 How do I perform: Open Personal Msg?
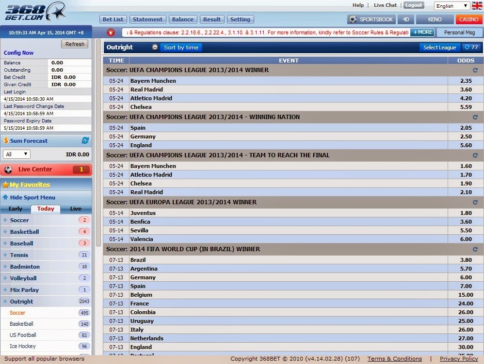[x=459, y=32]
